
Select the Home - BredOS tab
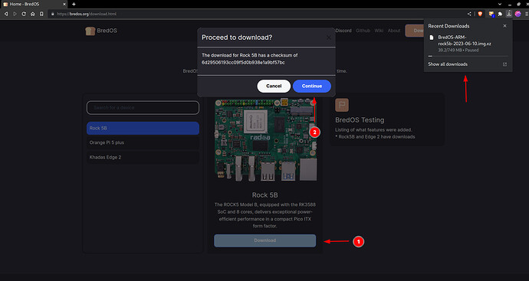[34, 4]
